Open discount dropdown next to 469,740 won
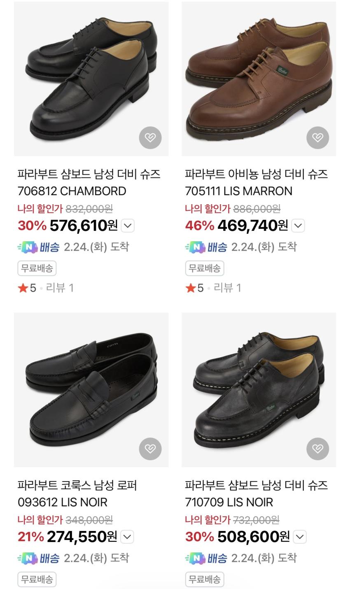This screenshot has width=350, height=589. pos(298,226)
